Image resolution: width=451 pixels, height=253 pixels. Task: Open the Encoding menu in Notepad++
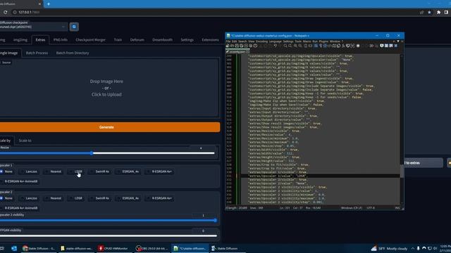click(261, 41)
